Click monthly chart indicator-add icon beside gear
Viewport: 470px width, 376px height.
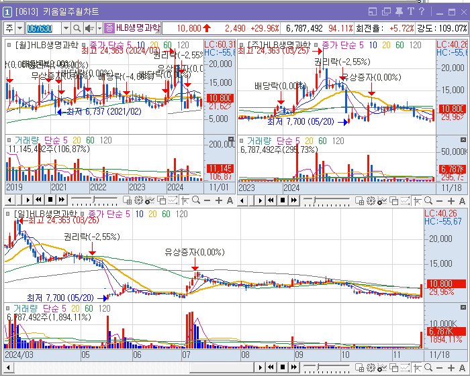click(149, 200)
